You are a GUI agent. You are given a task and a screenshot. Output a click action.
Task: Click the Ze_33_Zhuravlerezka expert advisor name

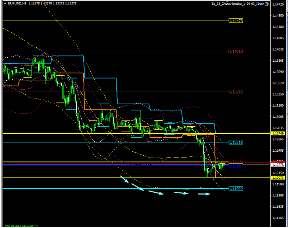pyautogui.click(x=237, y=3)
